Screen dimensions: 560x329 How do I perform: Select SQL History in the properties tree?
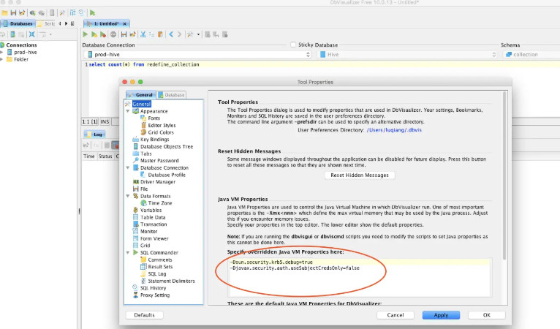click(154, 288)
